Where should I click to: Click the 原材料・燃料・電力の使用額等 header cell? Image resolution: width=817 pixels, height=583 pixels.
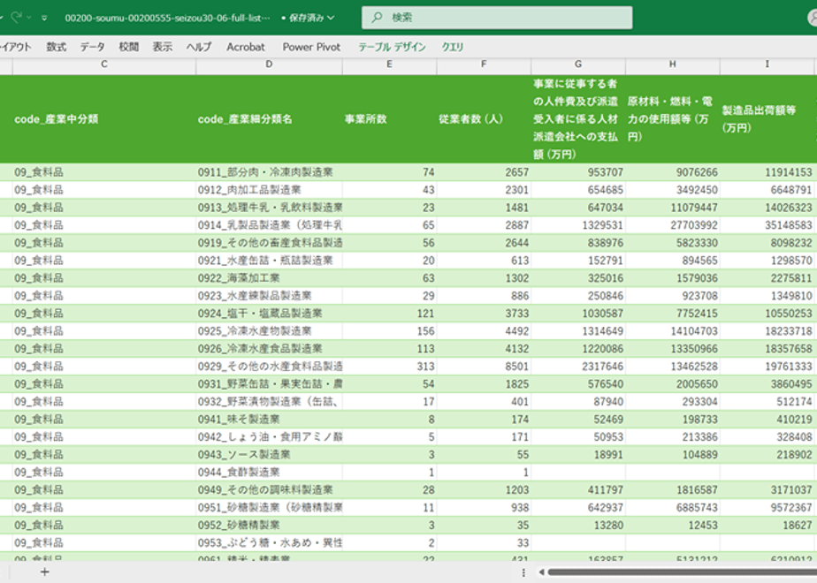672,119
